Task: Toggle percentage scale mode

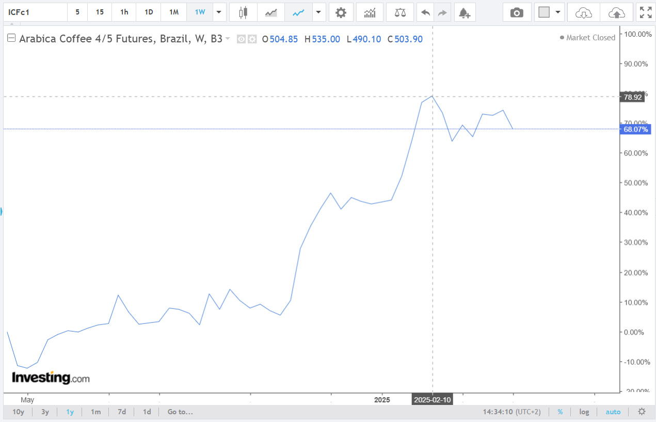Action: [x=560, y=412]
